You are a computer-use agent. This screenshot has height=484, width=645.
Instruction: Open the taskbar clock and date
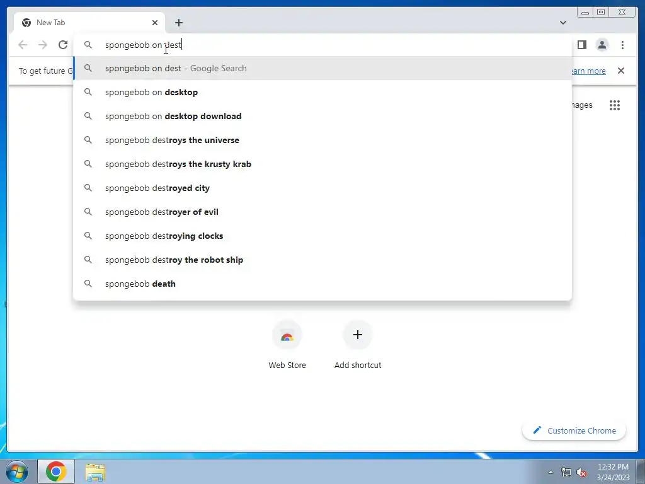click(x=613, y=471)
